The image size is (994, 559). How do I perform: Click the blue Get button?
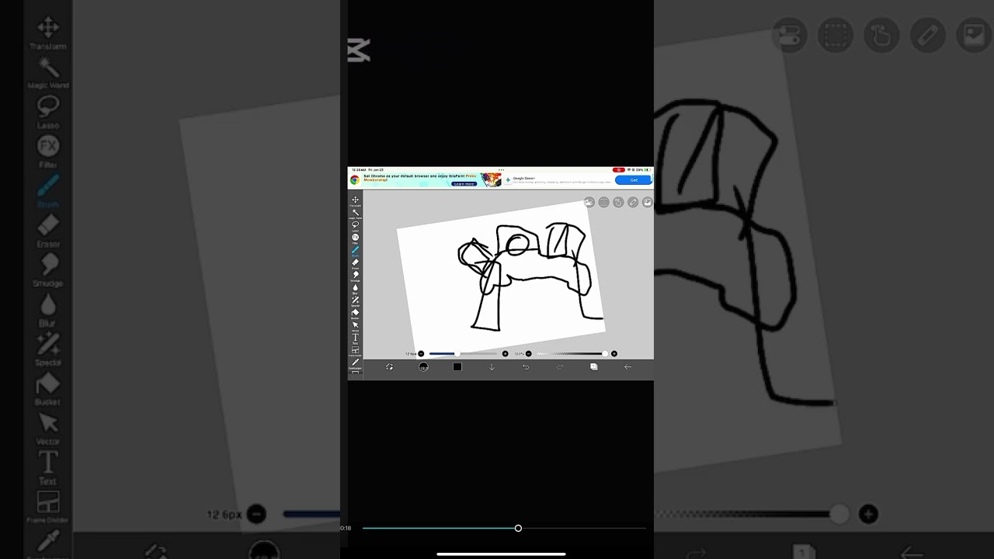click(633, 180)
